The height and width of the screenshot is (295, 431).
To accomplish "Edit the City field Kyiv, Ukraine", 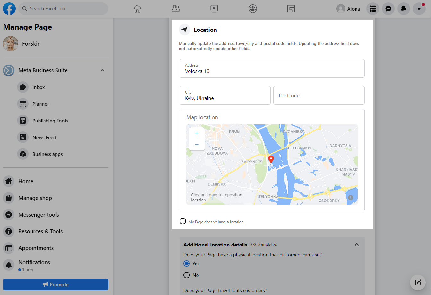I will 225,95.
